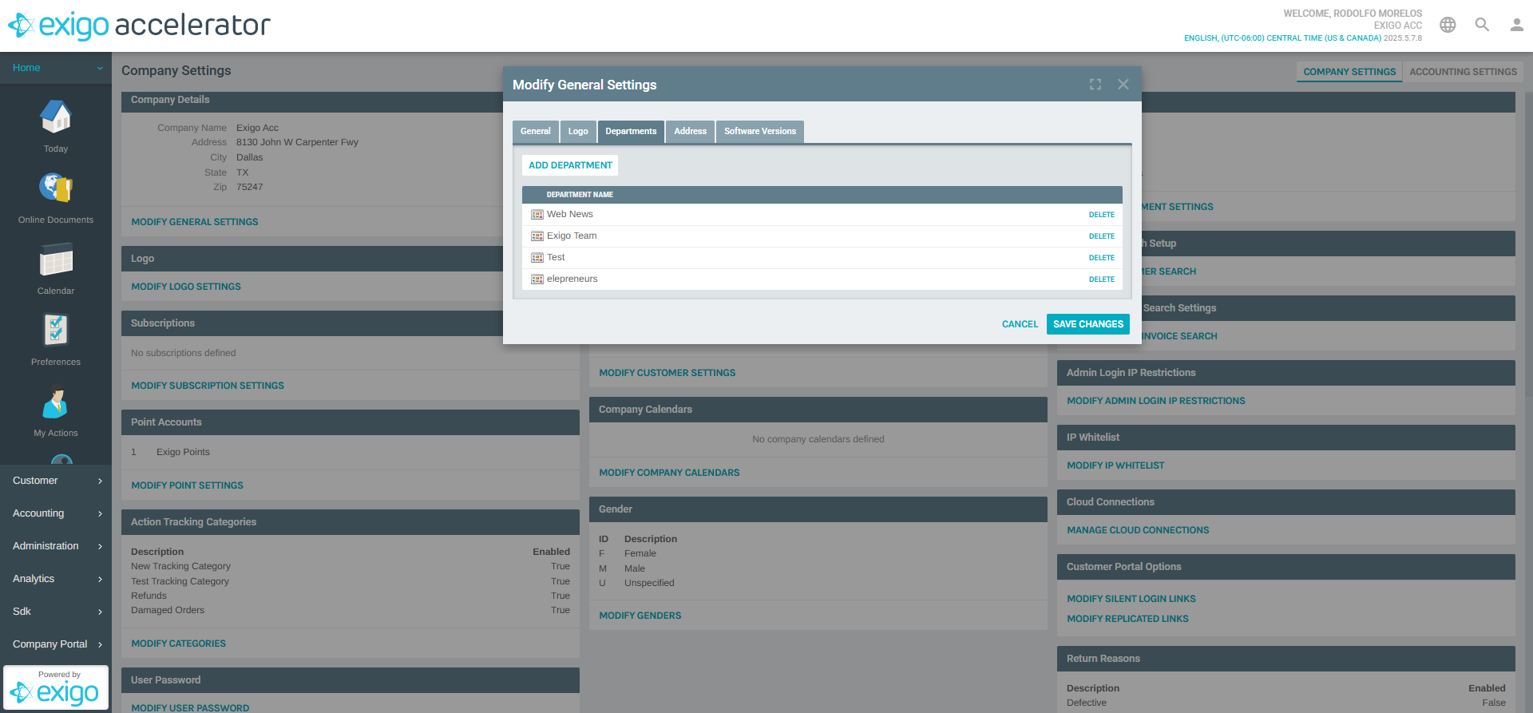Delete the elepreneurs department

1102,279
